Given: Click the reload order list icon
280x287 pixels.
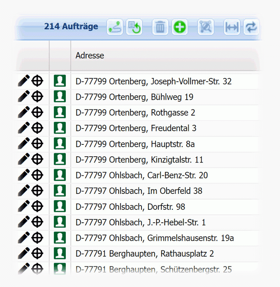Looking at the screenshot, I should pos(134,27).
